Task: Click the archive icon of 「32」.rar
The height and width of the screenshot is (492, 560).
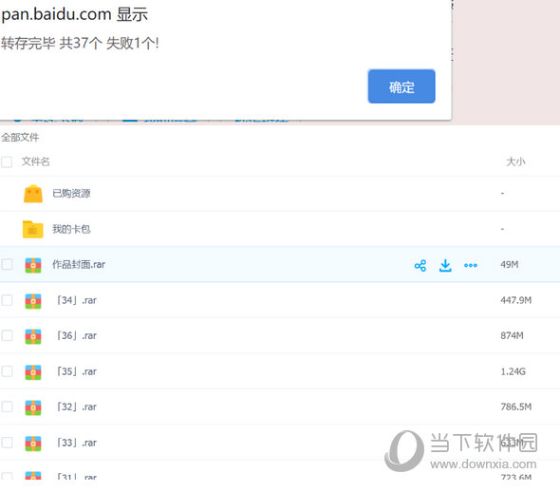Action: [33, 407]
